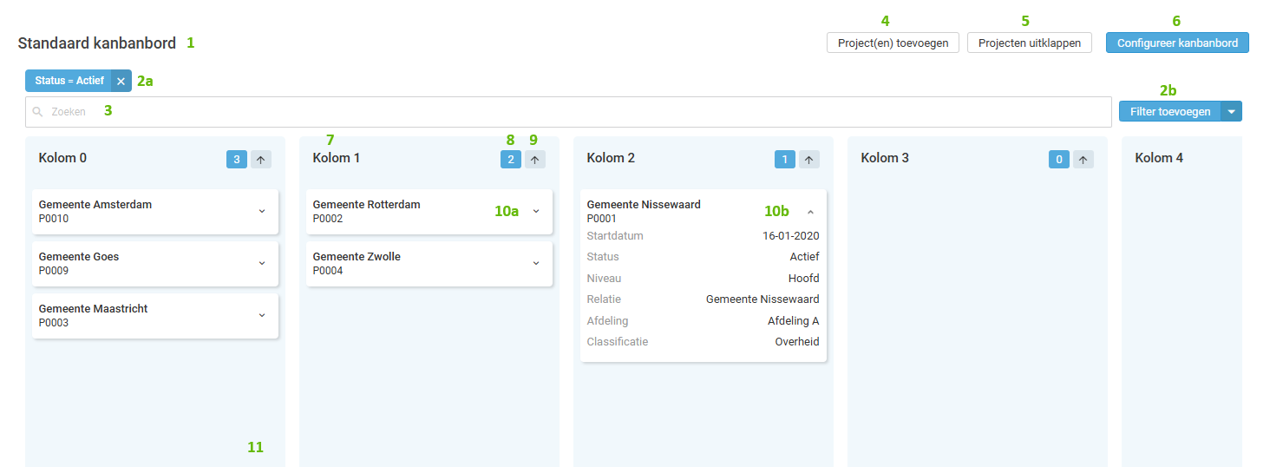The image size is (1263, 467).
Task: Expand the Gemeente Rotterdam card
Action: 536,211
